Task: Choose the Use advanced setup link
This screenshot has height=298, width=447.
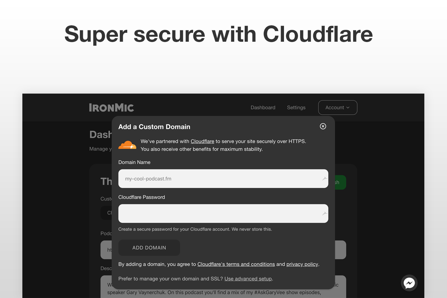Action: click(248, 279)
